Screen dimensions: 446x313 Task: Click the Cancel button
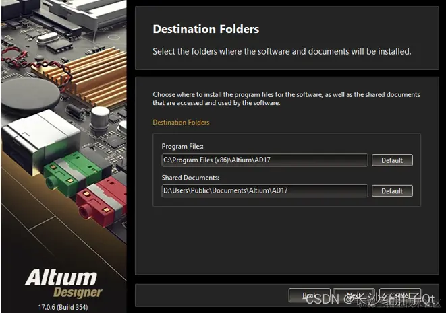(399, 295)
